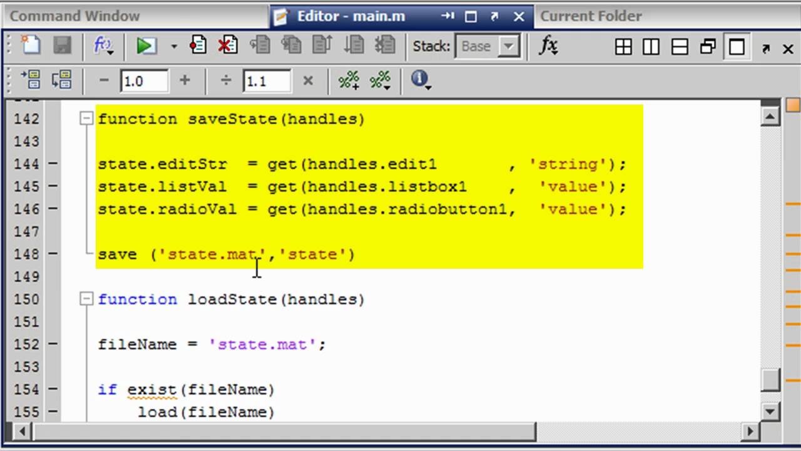Maximize the Editor panel
The width and height of the screenshot is (801, 451).
coord(471,17)
